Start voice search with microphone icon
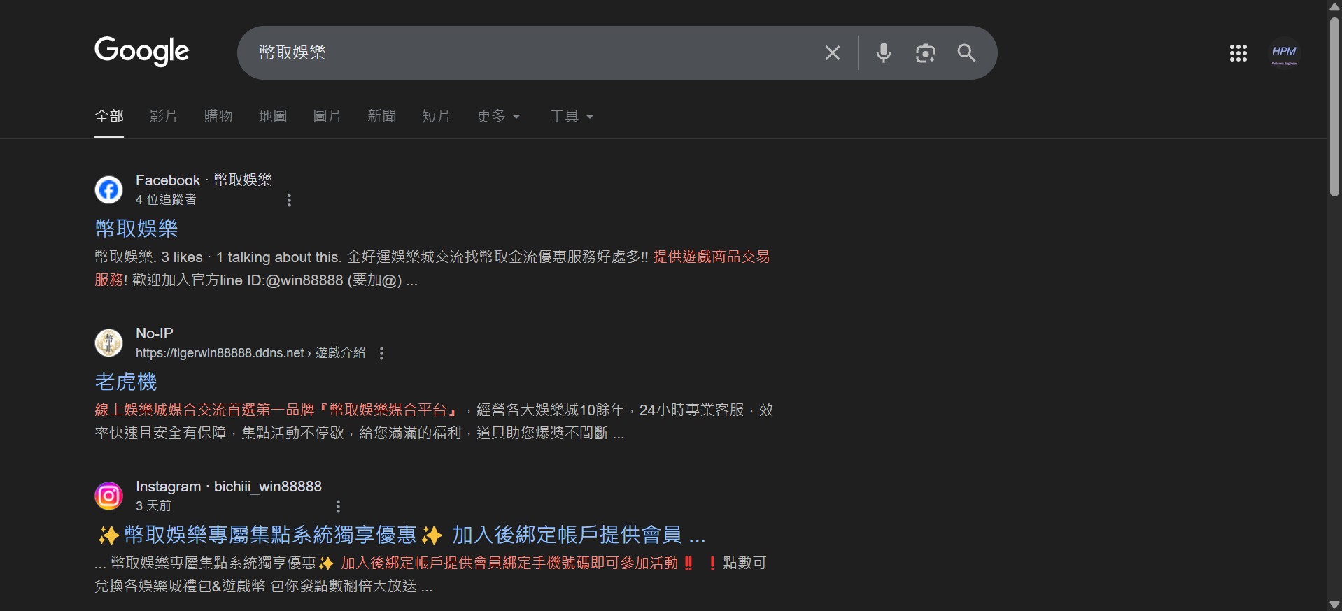This screenshot has width=1342, height=611. (x=883, y=53)
